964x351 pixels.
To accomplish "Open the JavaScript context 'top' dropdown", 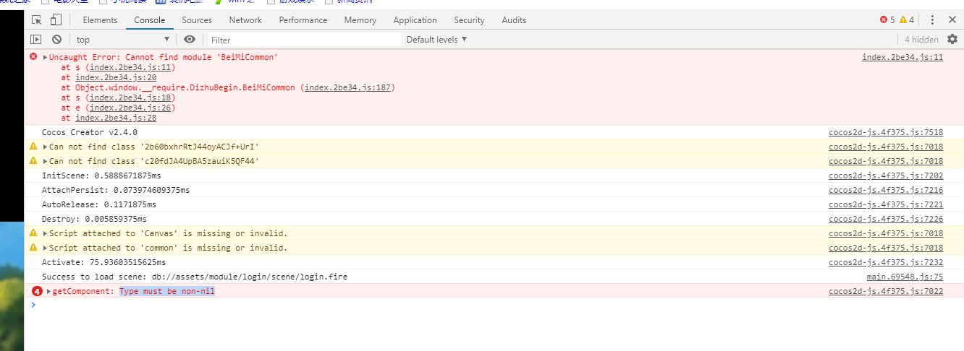I will (x=123, y=40).
